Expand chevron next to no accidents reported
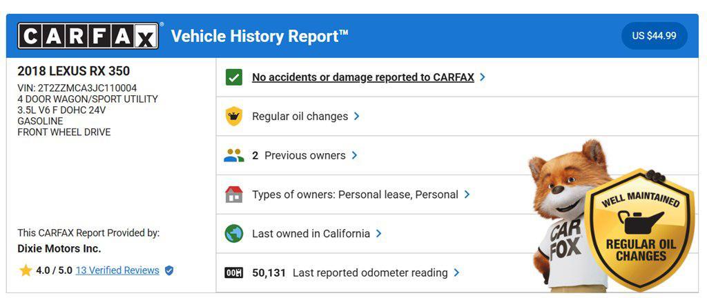Viewport: 707px width, 298px height. [483, 77]
